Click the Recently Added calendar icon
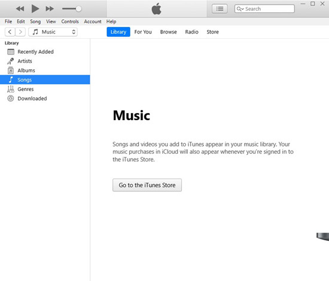The height and width of the screenshot is (281, 329). pyautogui.click(x=11, y=51)
